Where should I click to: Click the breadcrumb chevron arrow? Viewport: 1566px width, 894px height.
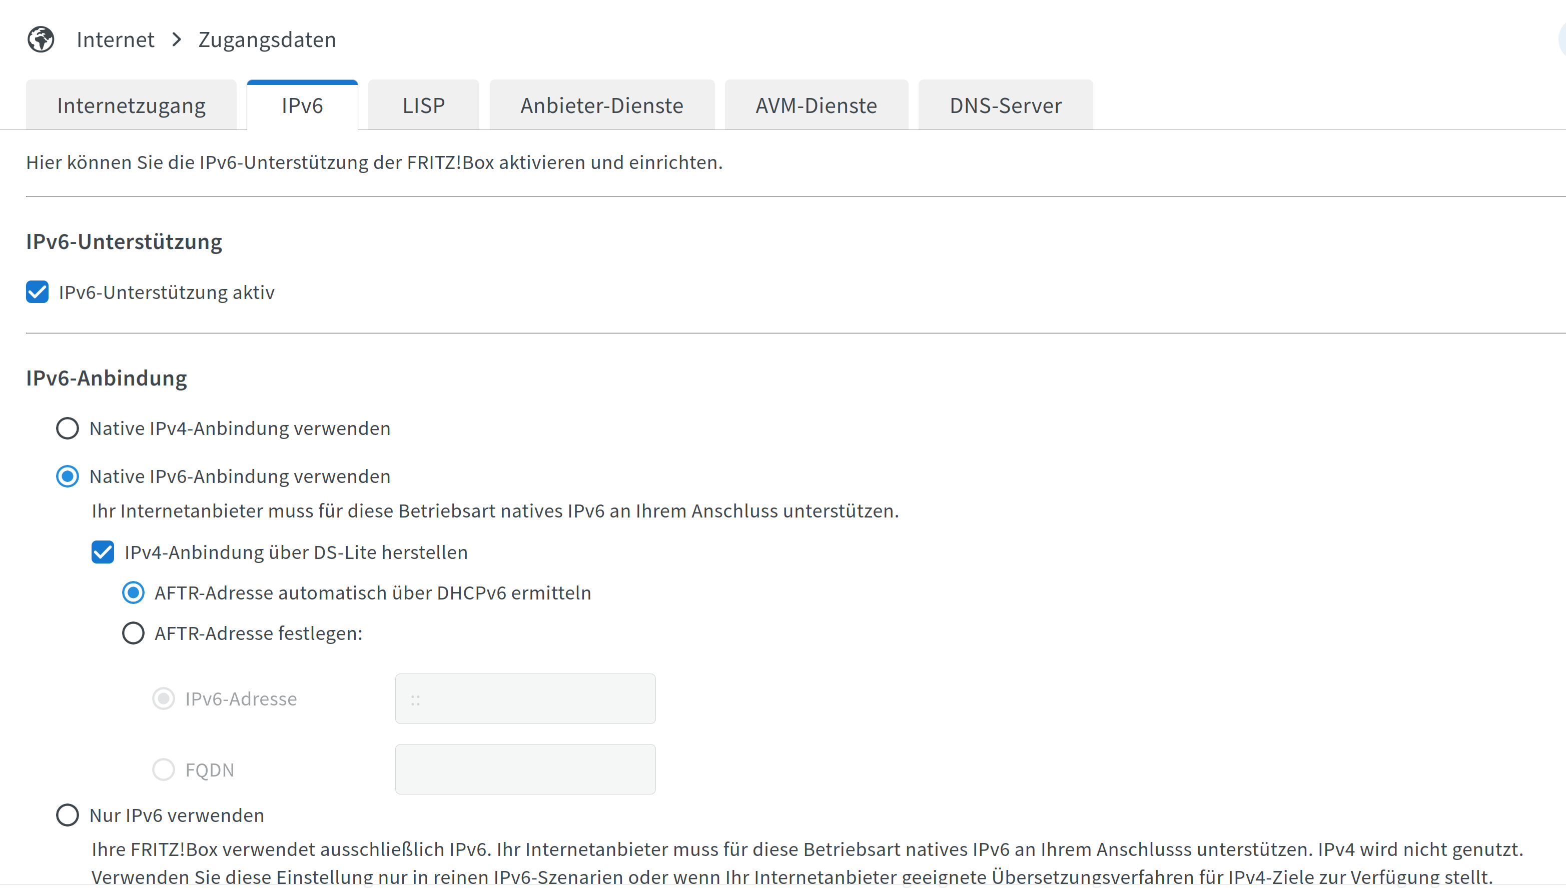(x=177, y=40)
